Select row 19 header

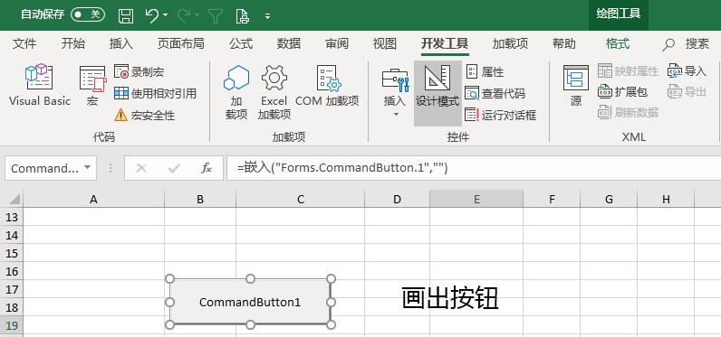tap(12, 325)
